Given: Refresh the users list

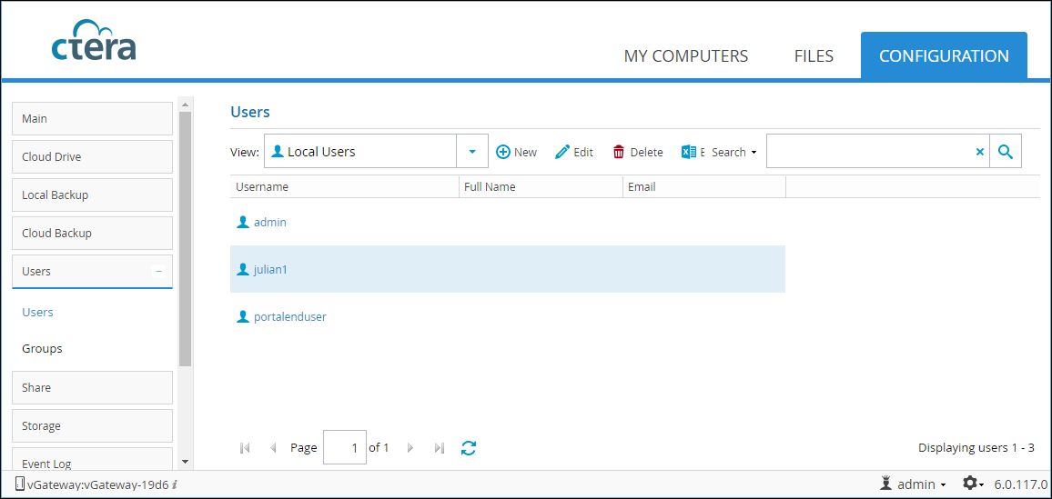Looking at the screenshot, I should (x=469, y=447).
